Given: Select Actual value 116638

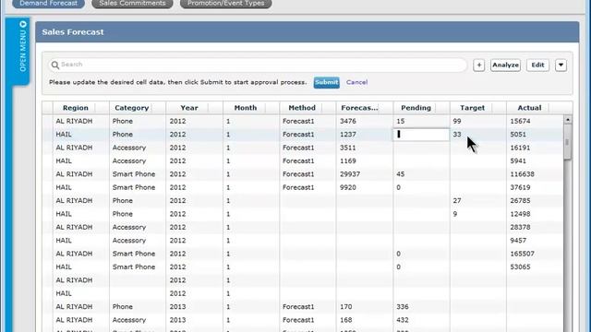Looking at the screenshot, I should point(522,174).
